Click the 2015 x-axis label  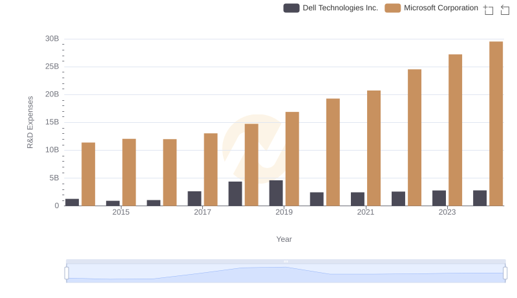coord(121,212)
